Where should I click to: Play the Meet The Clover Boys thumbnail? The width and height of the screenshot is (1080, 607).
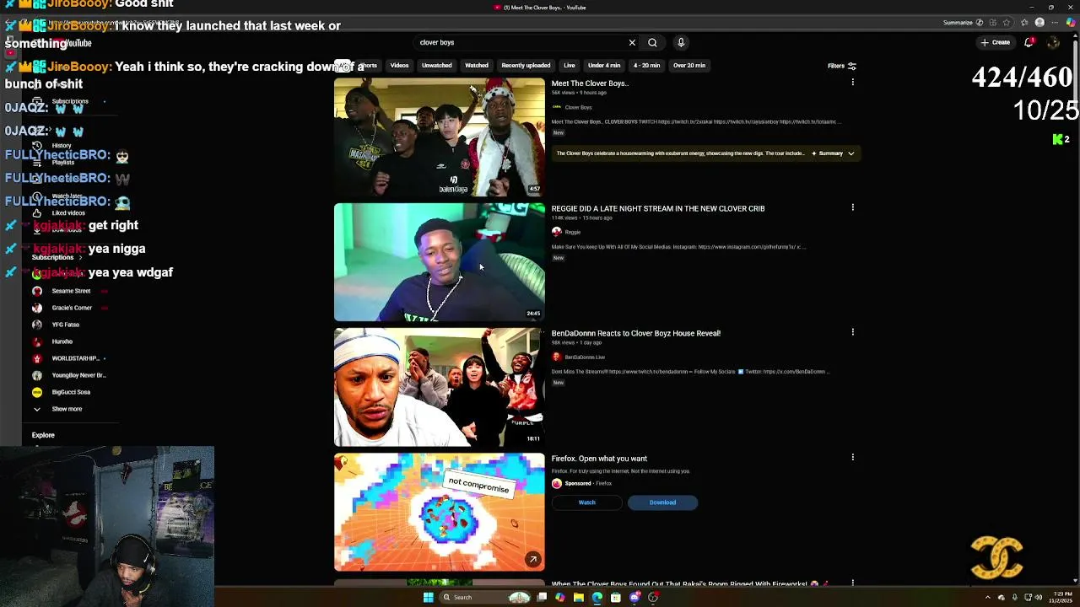[x=440, y=137]
